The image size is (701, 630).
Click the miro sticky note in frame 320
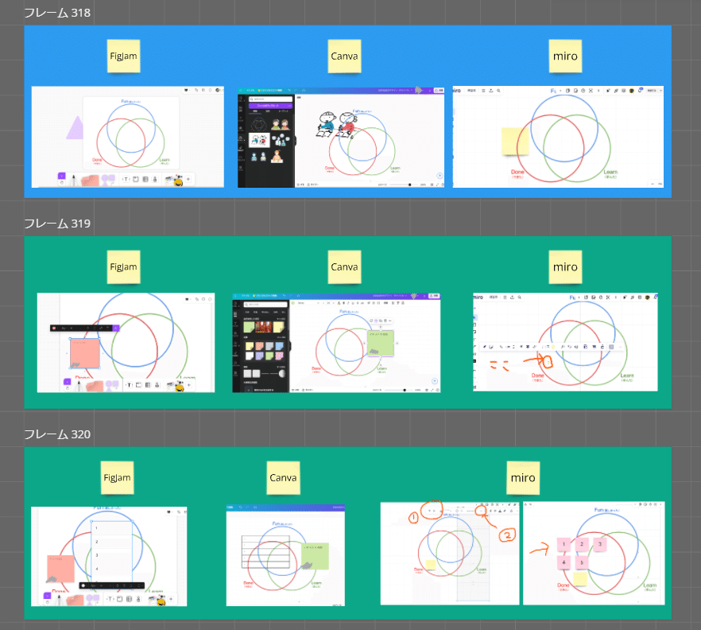[x=523, y=477]
